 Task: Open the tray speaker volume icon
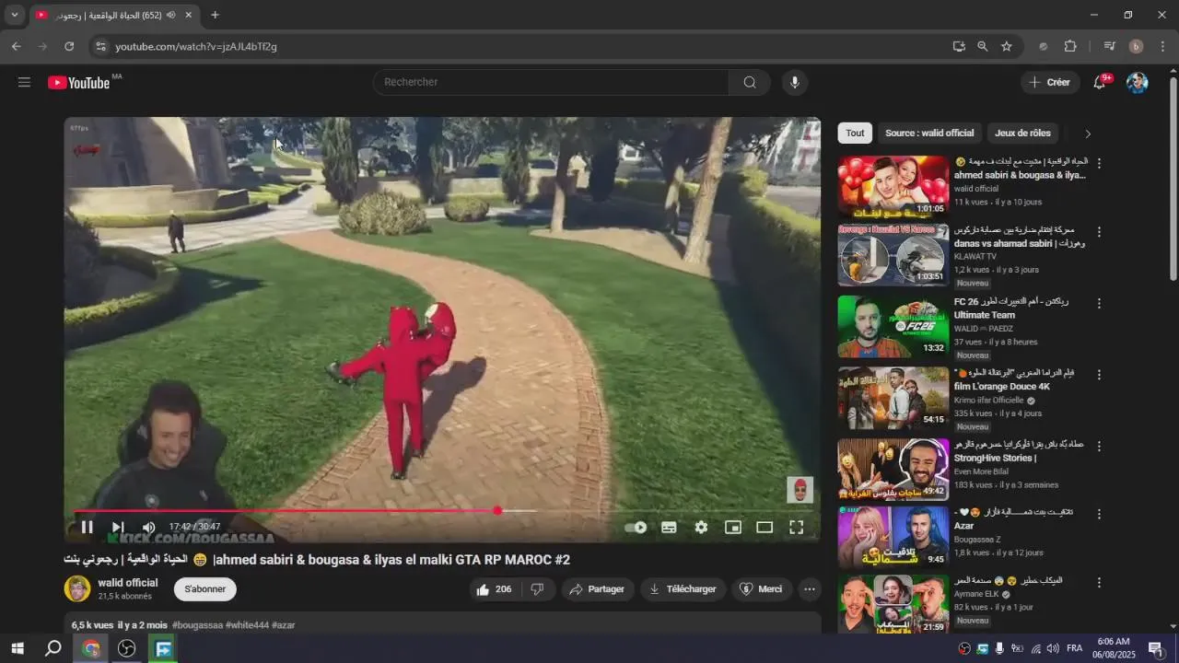coord(1051,648)
